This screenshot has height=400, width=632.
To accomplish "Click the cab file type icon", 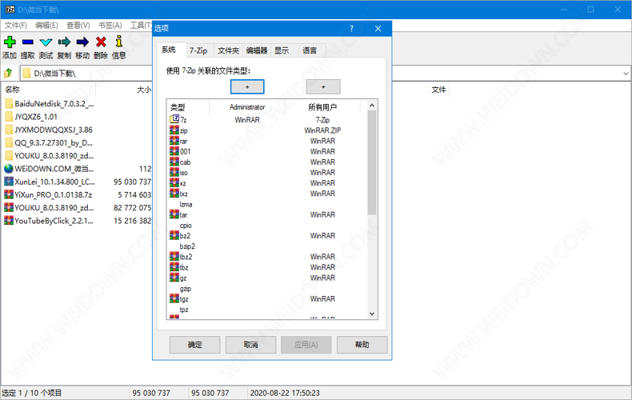I will 174,162.
